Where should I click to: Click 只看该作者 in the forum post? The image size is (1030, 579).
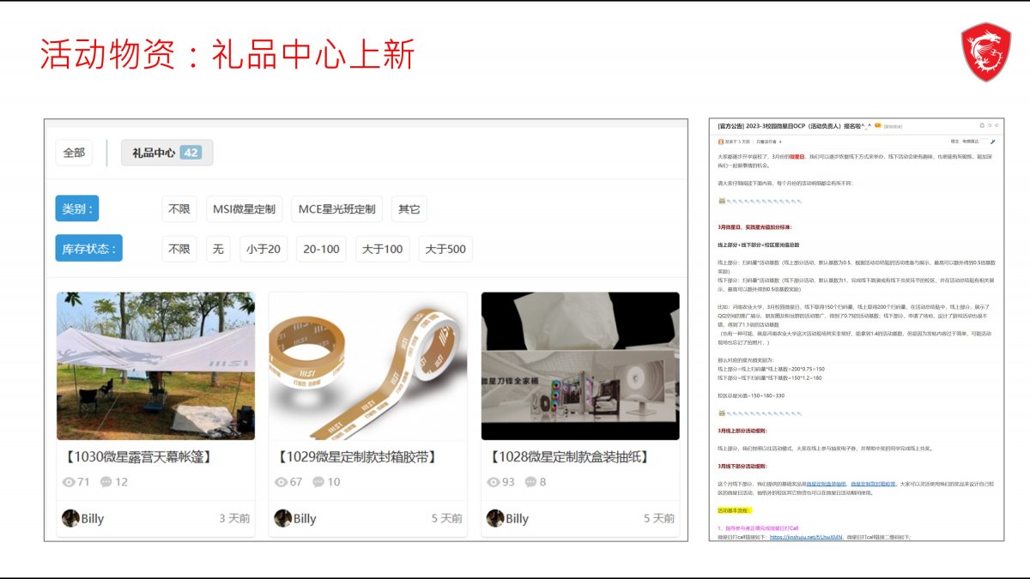pyautogui.click(x=766, y=142)
